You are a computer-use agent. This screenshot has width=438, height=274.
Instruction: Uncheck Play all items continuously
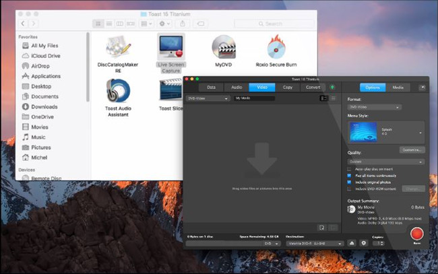point(350,176)
